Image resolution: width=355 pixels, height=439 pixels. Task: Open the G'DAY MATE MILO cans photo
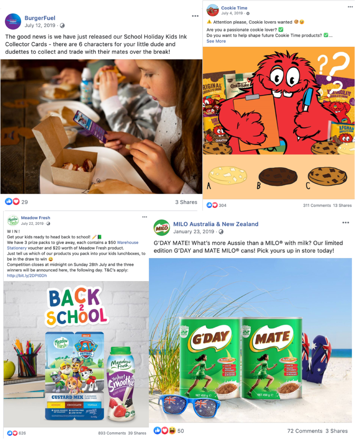tap(250, 340)
